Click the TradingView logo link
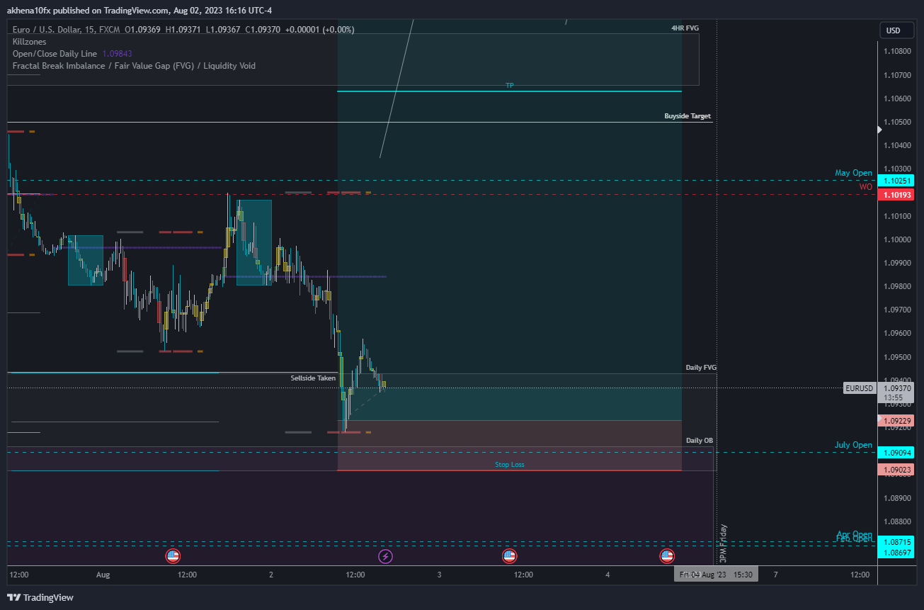 tap(40, 597)
